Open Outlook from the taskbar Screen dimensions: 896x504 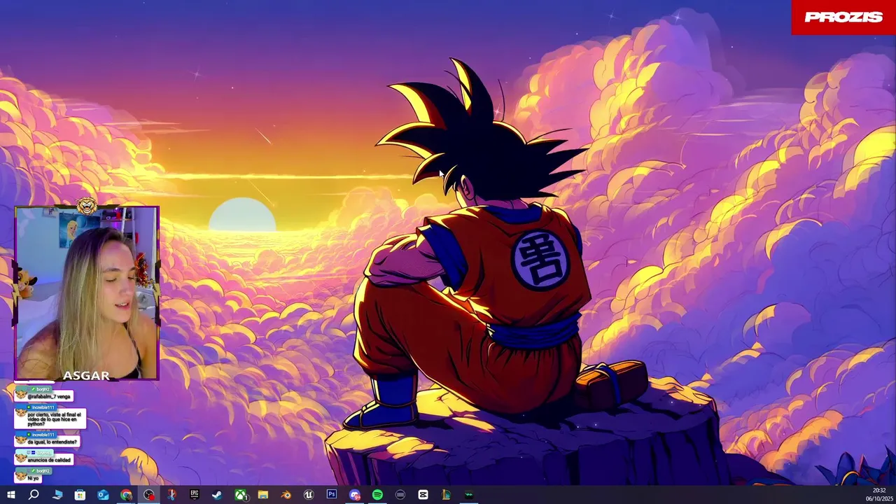(x=103, y=495)
